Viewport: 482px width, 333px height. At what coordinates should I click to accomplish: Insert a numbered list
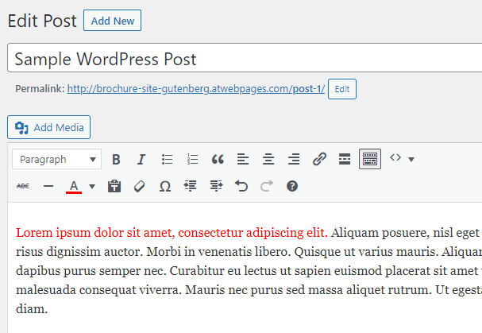192,159
